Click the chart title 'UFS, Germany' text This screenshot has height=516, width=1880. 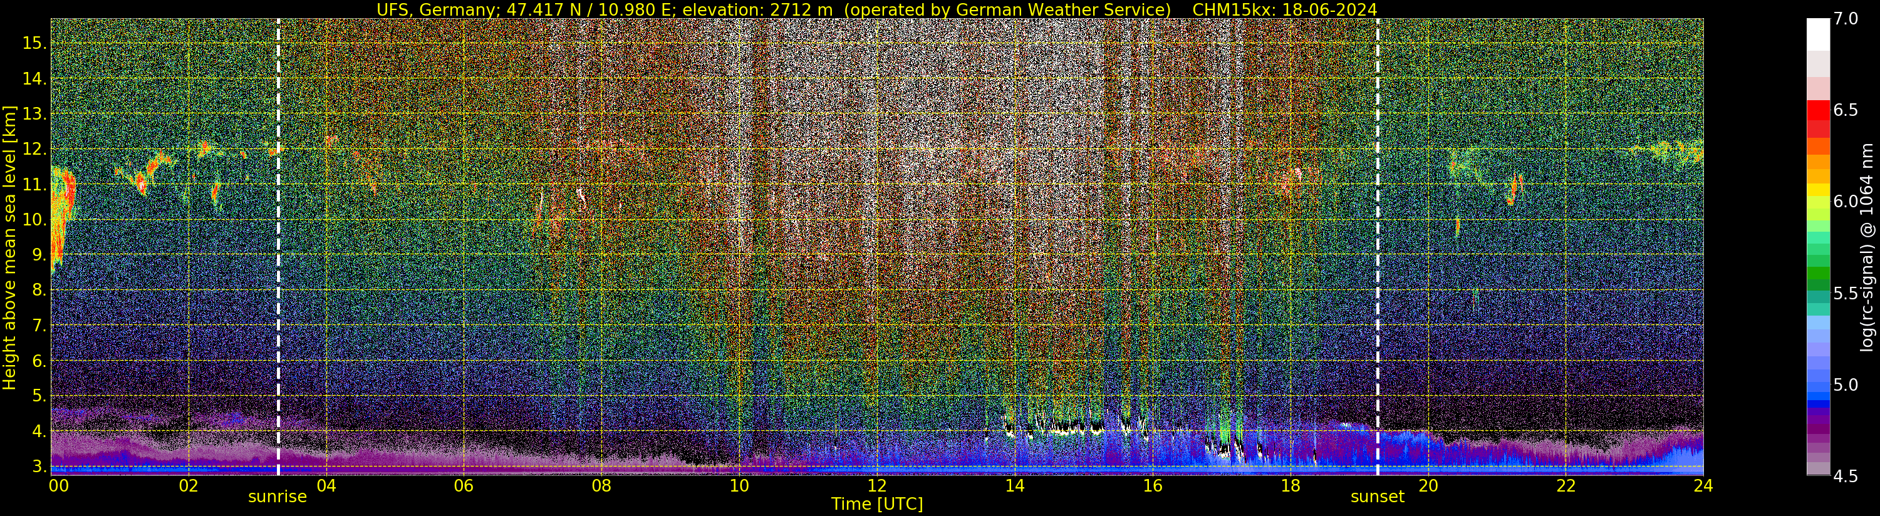click(437, 9)
